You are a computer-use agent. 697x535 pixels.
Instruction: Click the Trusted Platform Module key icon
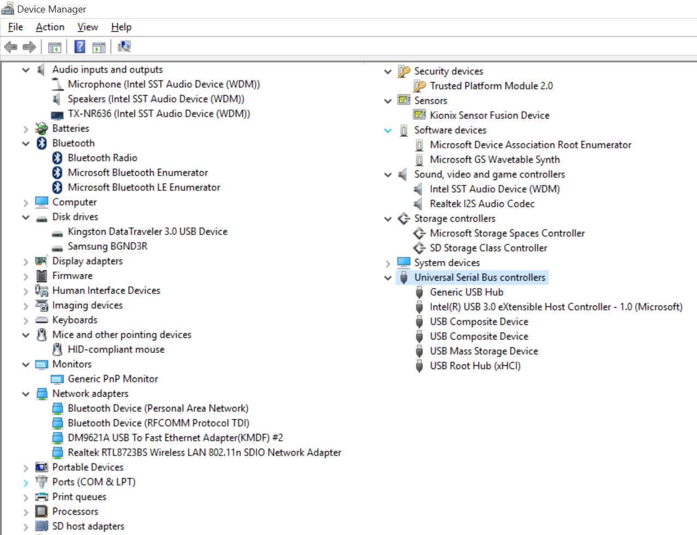419,86
